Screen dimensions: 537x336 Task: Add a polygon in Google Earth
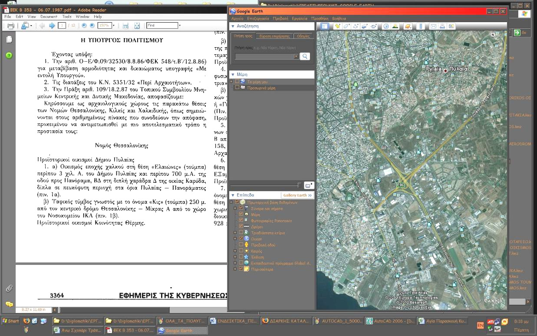(x=346, y=26)
